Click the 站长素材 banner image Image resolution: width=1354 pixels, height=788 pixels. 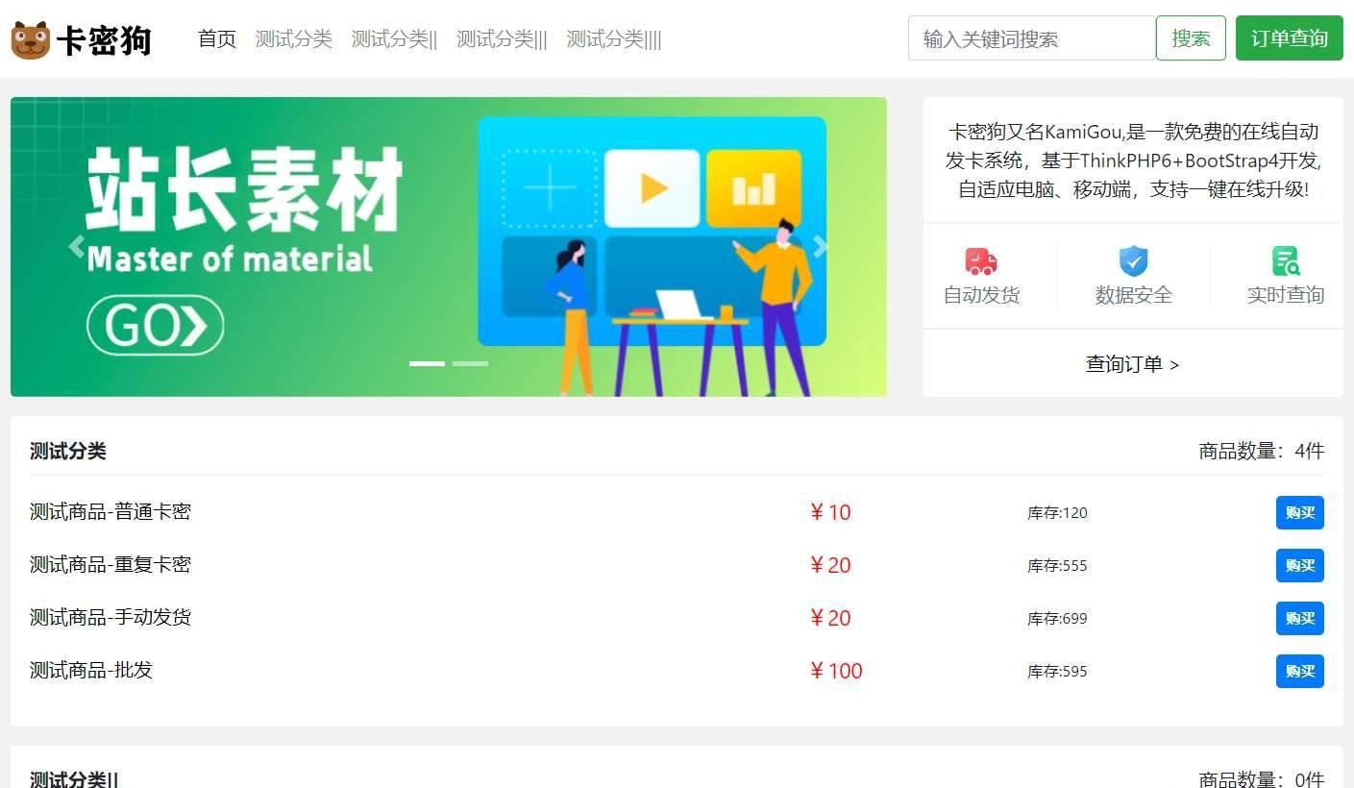(449, 247)
